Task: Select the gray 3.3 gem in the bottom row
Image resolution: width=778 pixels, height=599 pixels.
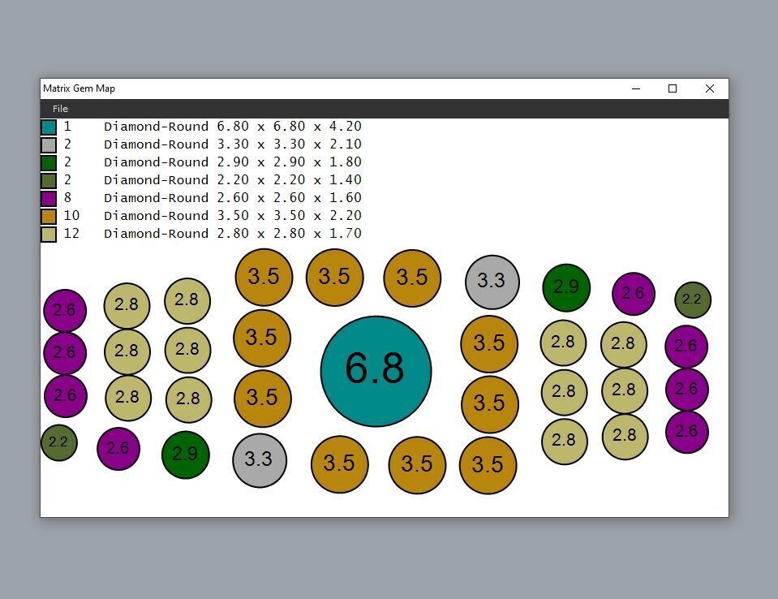Action: click(x=260, y=460)
